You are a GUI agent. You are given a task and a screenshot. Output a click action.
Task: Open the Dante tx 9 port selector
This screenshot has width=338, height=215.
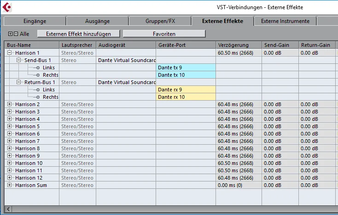(x=186, y=68)
